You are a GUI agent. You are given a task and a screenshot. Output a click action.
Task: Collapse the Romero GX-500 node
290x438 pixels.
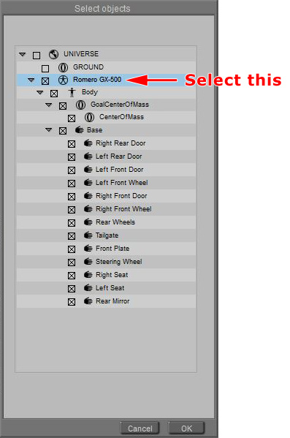coord(31,80)
